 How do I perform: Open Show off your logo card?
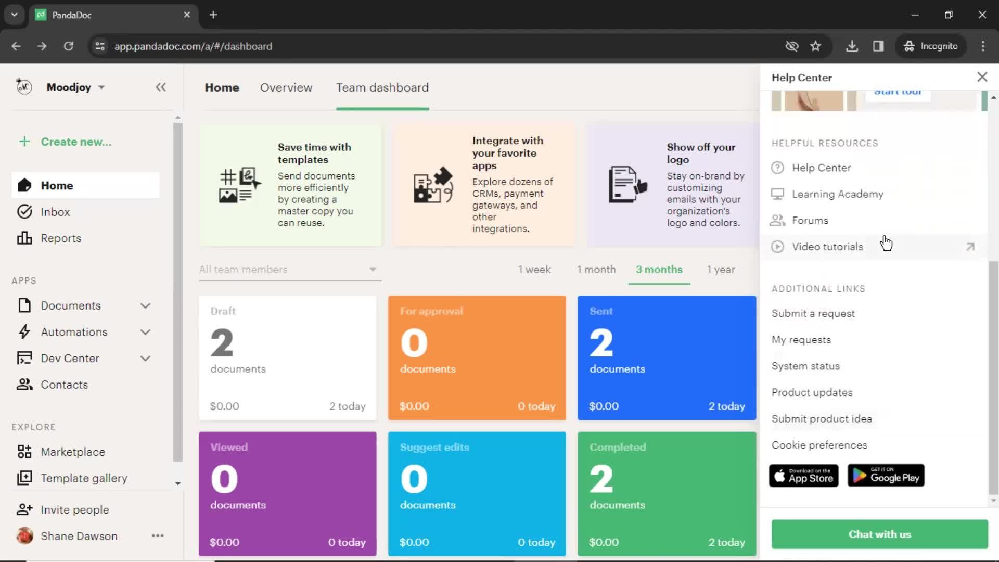(x=673, y=185)
